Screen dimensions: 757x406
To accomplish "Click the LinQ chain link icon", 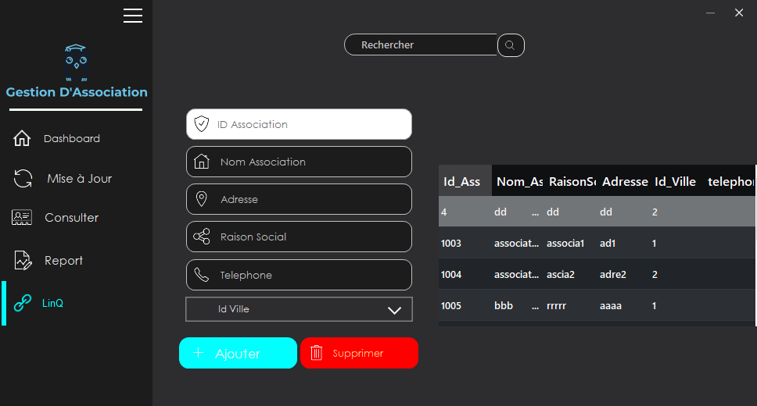I will (23, 303).
